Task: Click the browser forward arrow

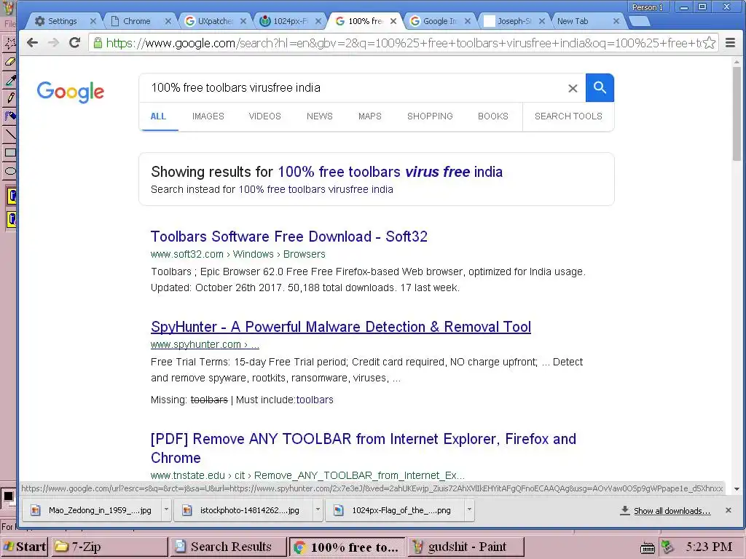Action: pyautogui.click(x=53, y=43)
